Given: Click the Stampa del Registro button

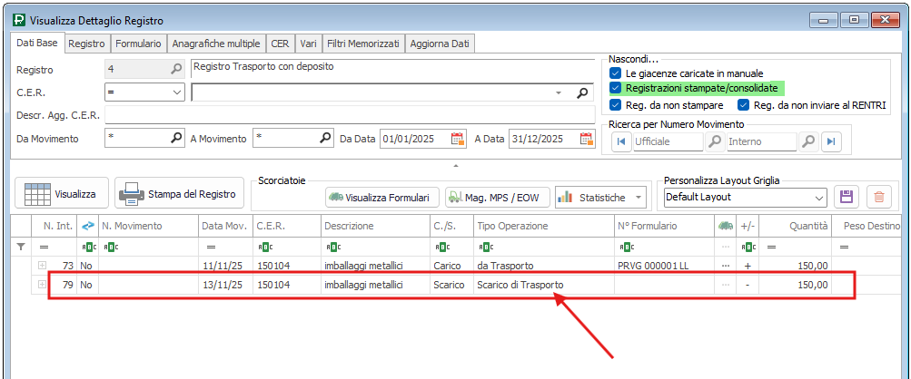Looking at the screenshot, I should [x=179, y=193].
